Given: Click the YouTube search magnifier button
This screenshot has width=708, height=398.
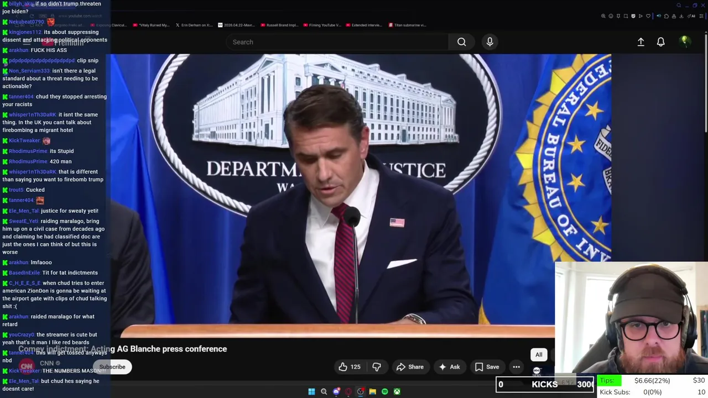Looking at the screenshot, I should pyautogui.click(x=461, y=42).
